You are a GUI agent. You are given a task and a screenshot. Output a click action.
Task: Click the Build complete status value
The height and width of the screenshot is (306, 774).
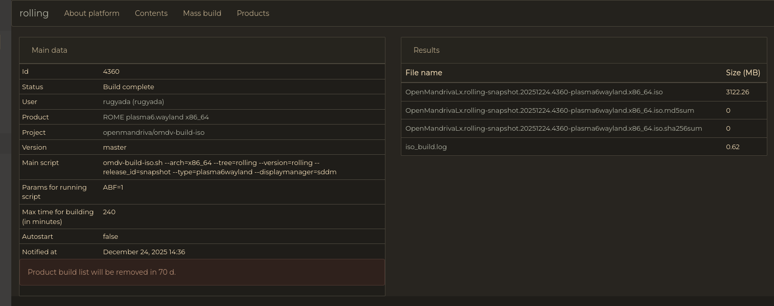128,87
